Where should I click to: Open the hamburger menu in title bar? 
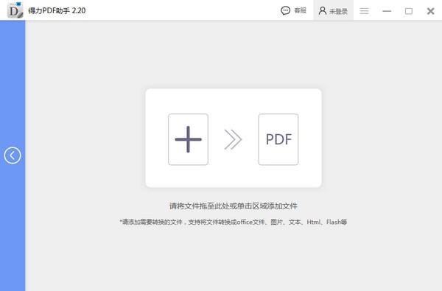point(364,11)
